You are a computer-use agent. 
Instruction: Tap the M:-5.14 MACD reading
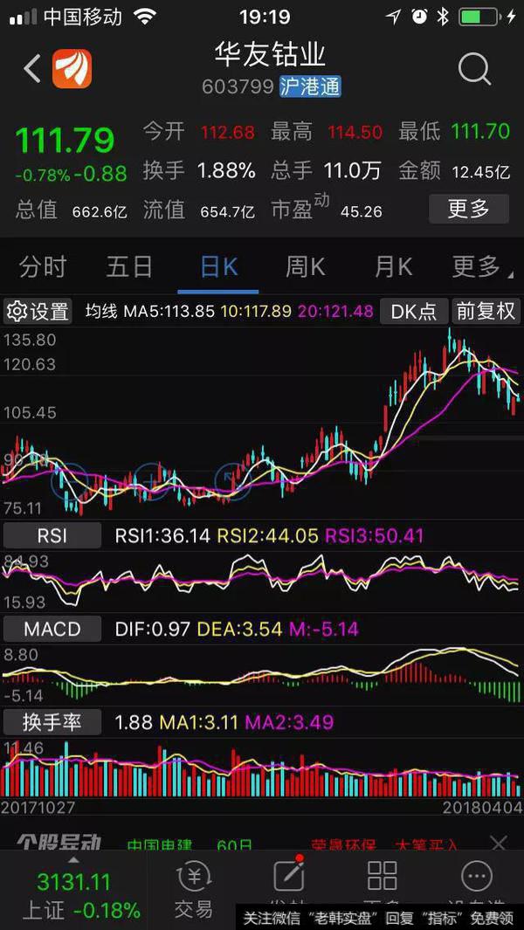tap(323, 629)
